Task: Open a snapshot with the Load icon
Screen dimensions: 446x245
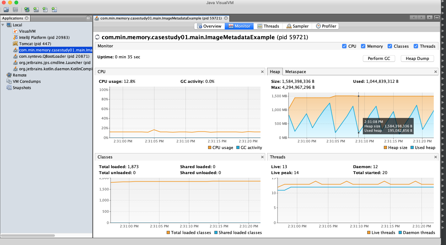Action: pyautogui.click(x=6, y=9)
